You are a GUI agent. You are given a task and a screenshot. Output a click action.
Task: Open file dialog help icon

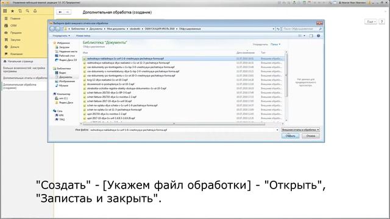pyautogui.click(x=318, y=36)
